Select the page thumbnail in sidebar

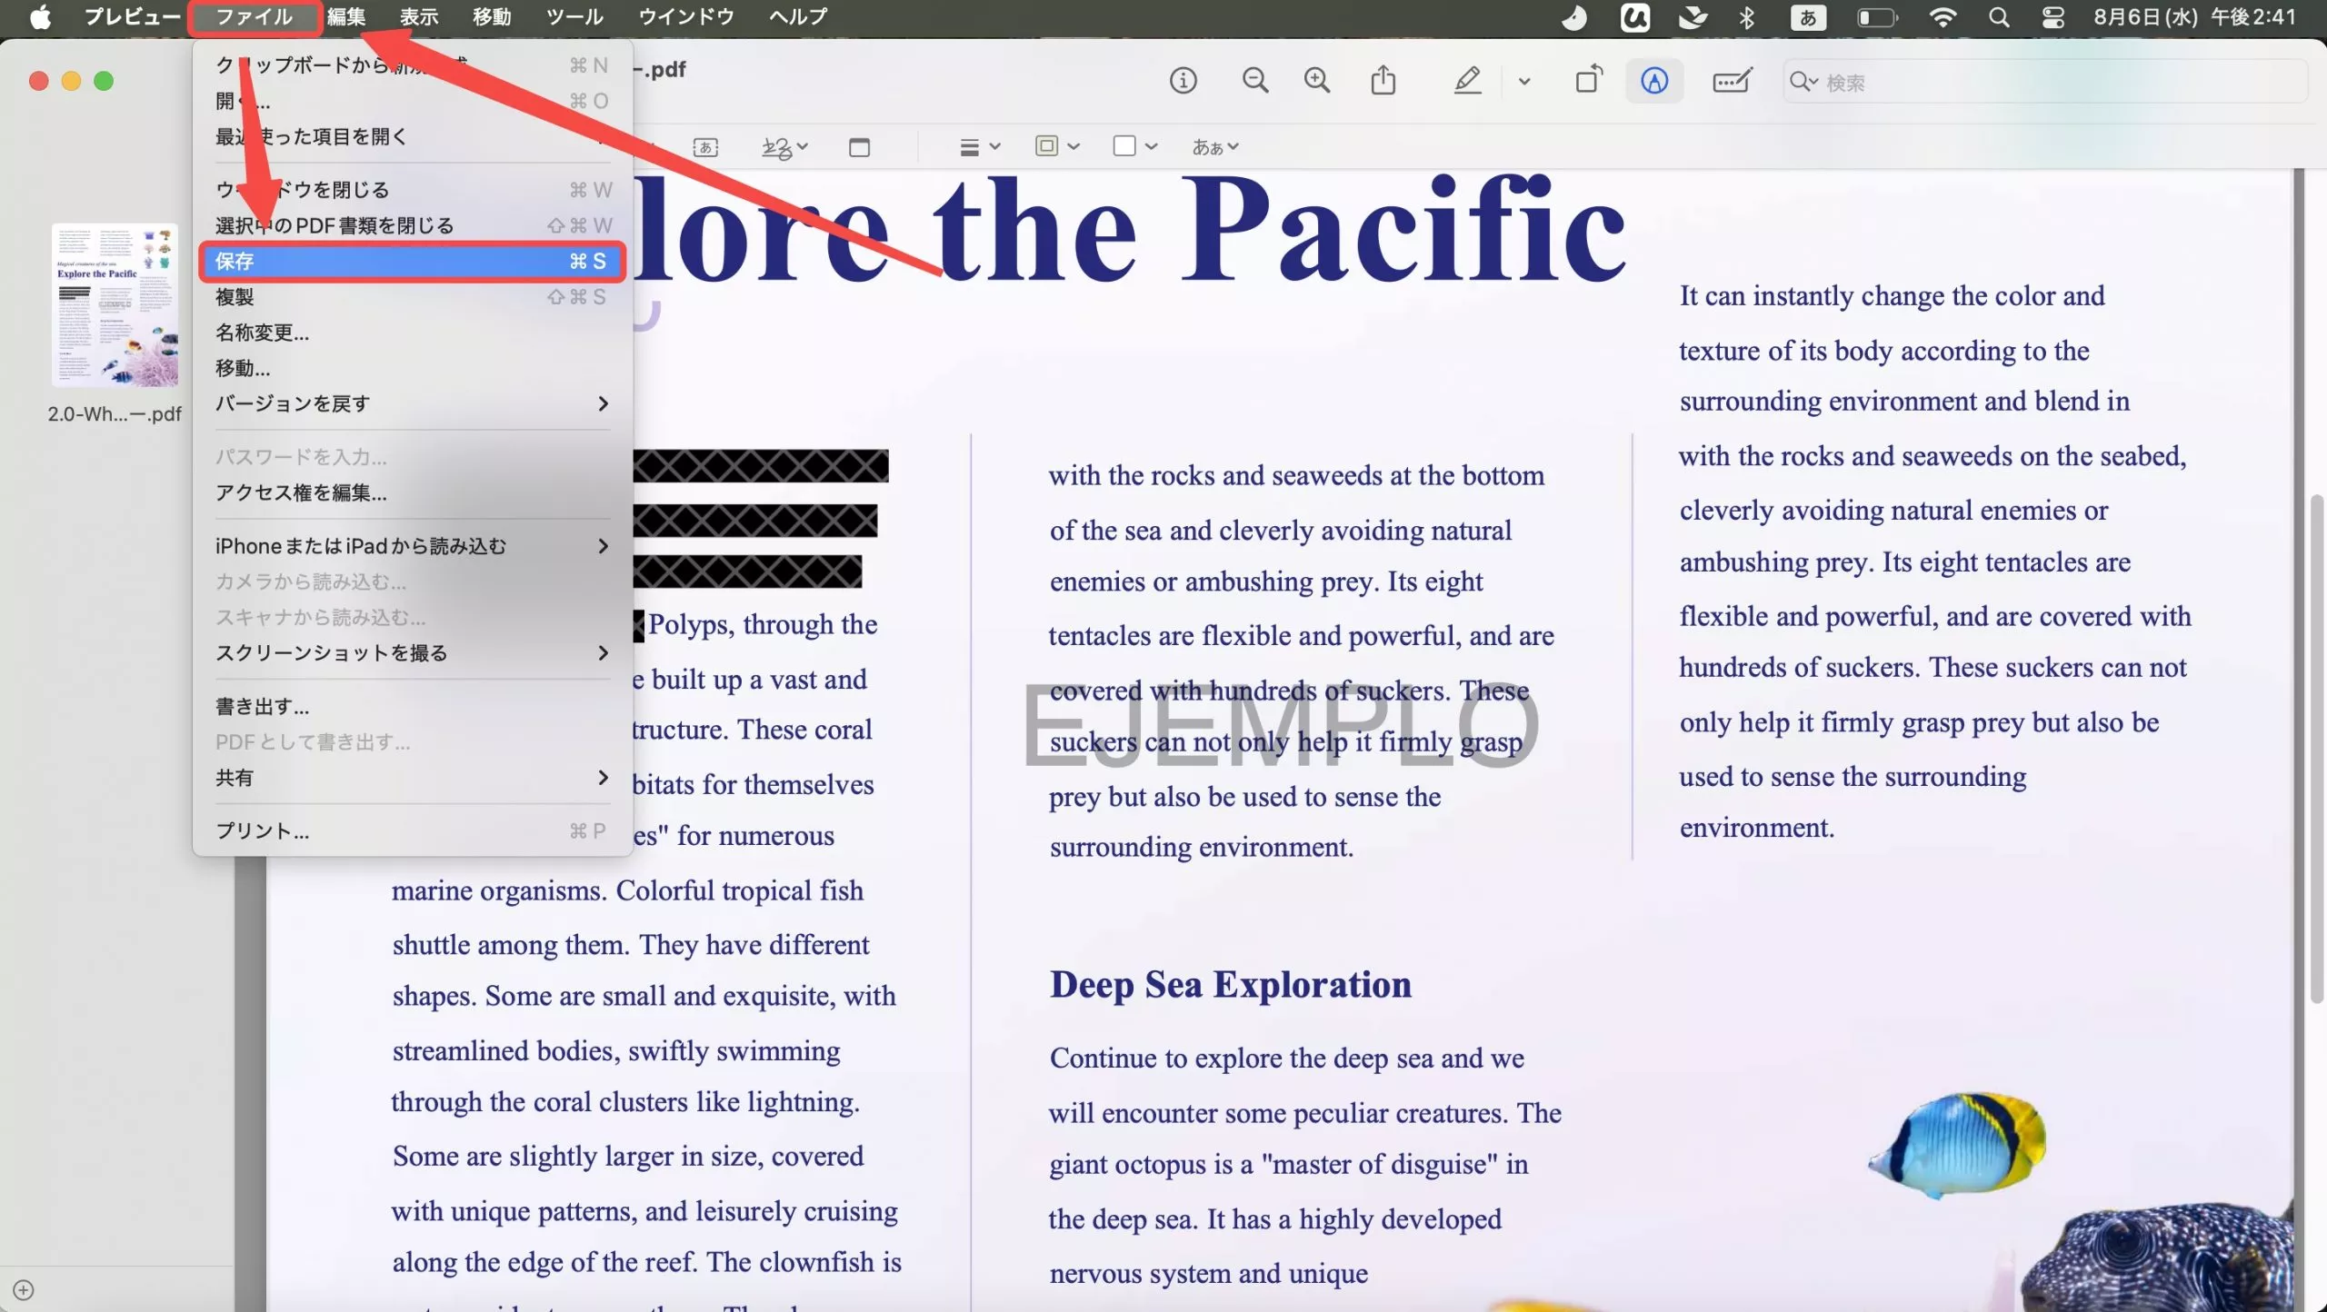click(115, 305)
